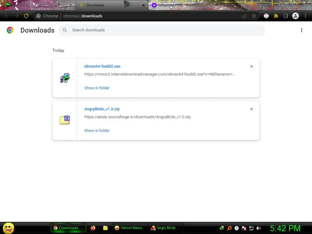The width and height of the screenshot is (312, 234).
Task: Open the idman641build2.exe file link
Action: coord(102,66)
